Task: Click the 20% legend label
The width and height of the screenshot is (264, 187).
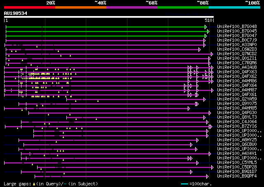Action: [51, 3]
